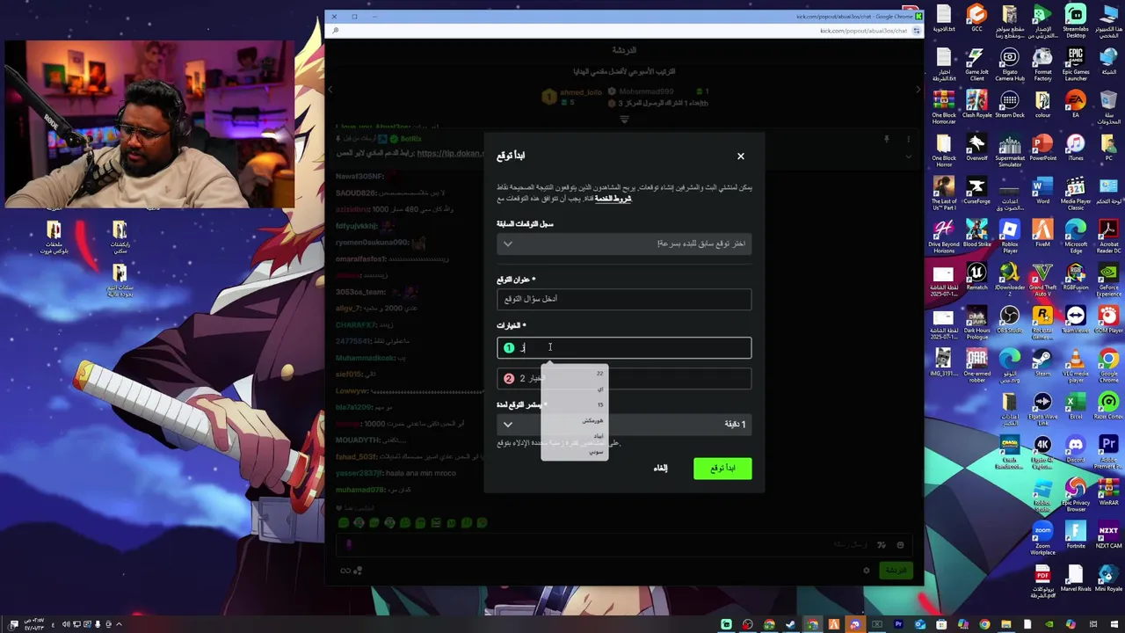1125x633 pixels.
Task: Focus the option 1 input field
Action: 624,348
